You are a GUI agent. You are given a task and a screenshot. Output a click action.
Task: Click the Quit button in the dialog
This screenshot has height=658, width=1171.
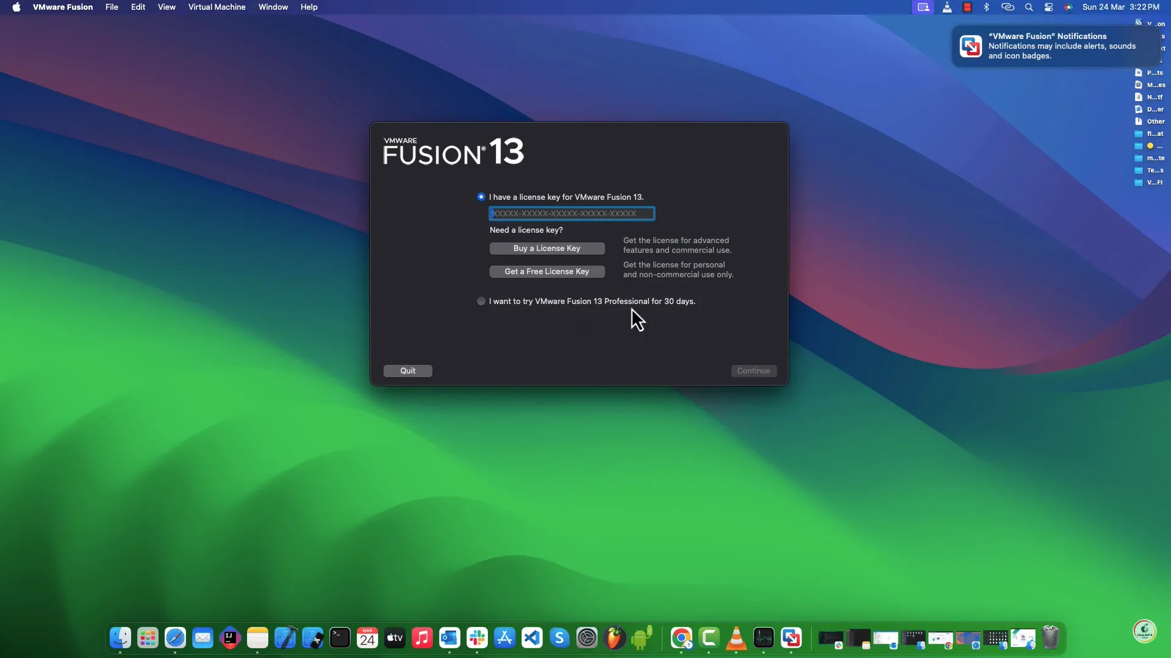(408, 370)
